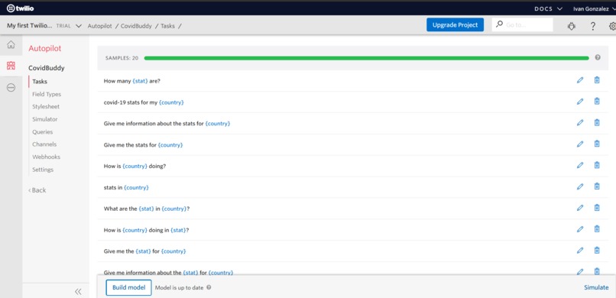Edit 'How is {country} doing?' sample
616x298 pixels.
[580, 165]
